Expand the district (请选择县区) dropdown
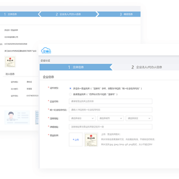The image size is (179, 179). (139, 118)
